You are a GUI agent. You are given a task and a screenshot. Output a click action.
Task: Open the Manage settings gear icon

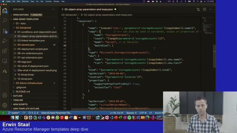pos(5,105)
